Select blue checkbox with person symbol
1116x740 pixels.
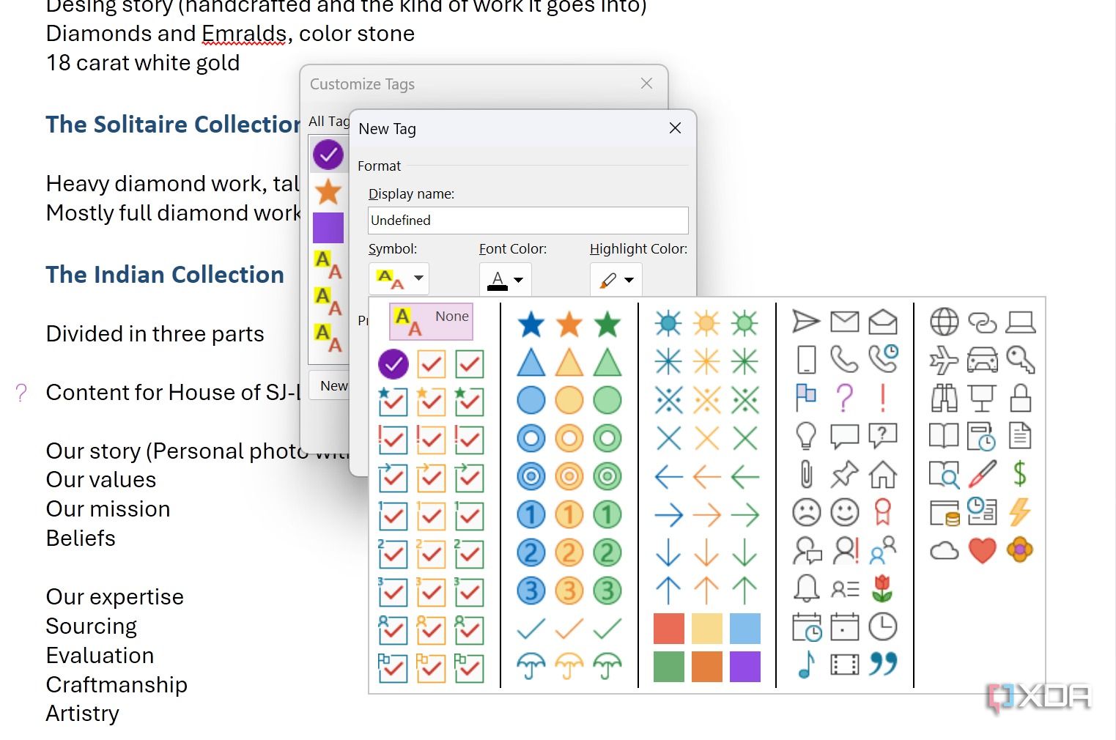tap(393, 629)
